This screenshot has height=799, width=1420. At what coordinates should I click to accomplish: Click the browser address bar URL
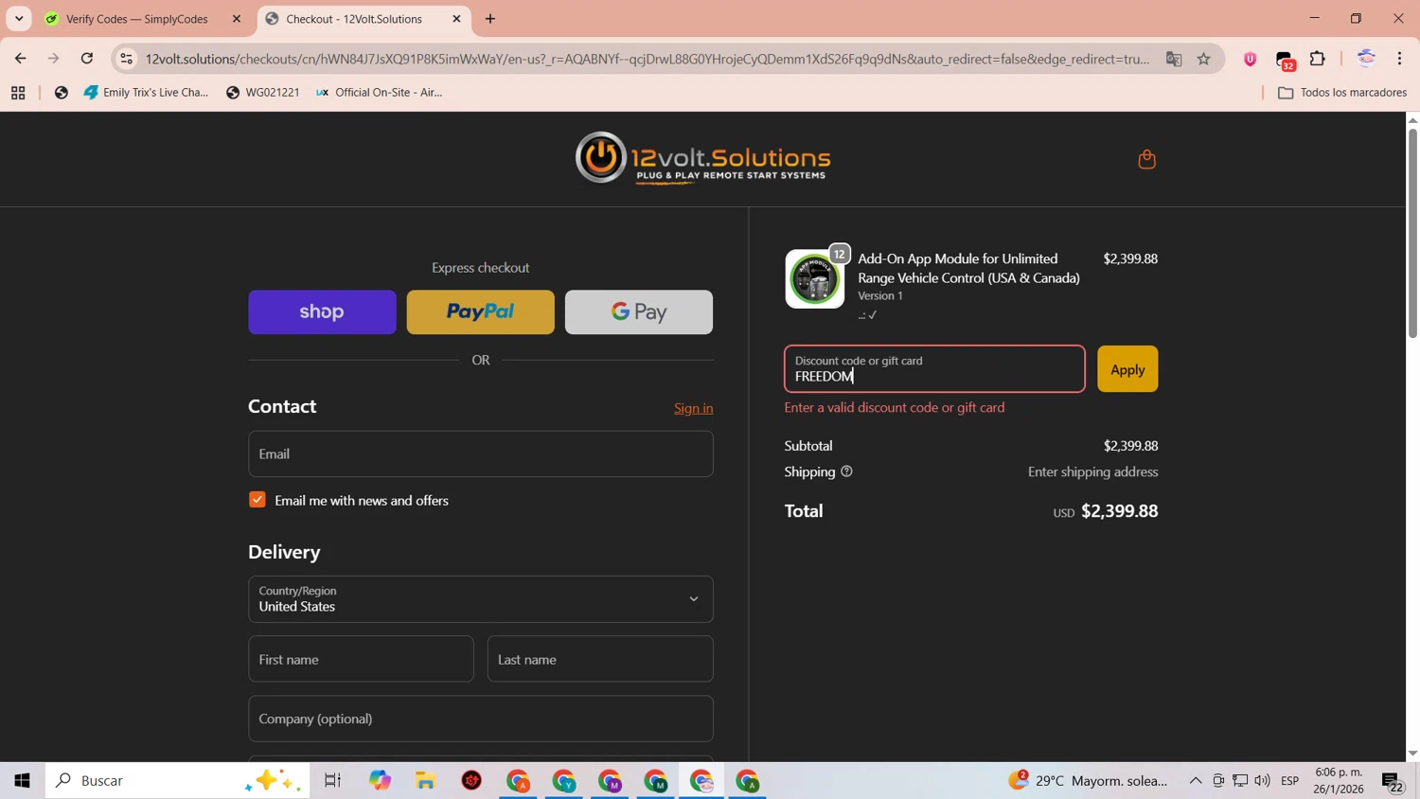[x=648, y=59]
